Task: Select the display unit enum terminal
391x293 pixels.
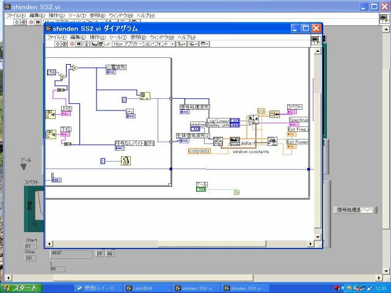Action: pyautogui.click(x=235, y=125)
